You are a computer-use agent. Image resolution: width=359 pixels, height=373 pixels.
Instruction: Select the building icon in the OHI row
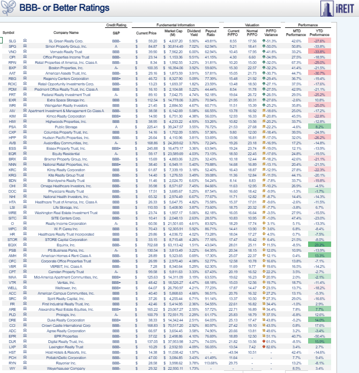point(25,186)
